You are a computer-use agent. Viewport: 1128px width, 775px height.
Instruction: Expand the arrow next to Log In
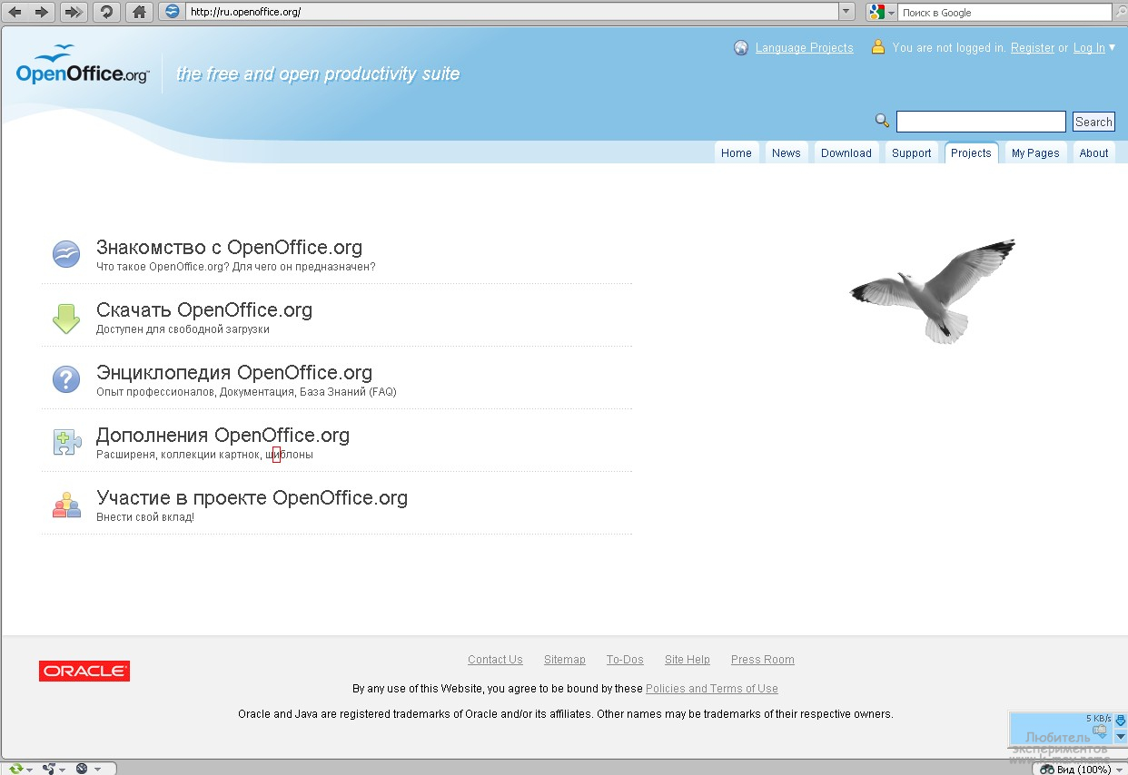tap(1113, 47)
